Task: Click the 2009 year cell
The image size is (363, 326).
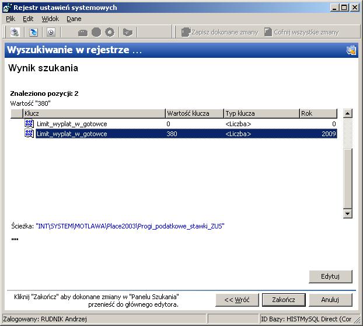Action: pyautogui.click(x=329, y=134)
